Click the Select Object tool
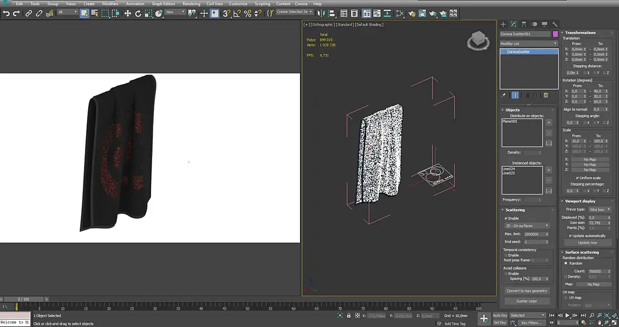619x327 pixels. point(84,13)
